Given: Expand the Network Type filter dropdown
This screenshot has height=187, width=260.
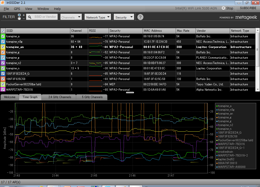Looking at the screenshot, I should tap(98, 17).
